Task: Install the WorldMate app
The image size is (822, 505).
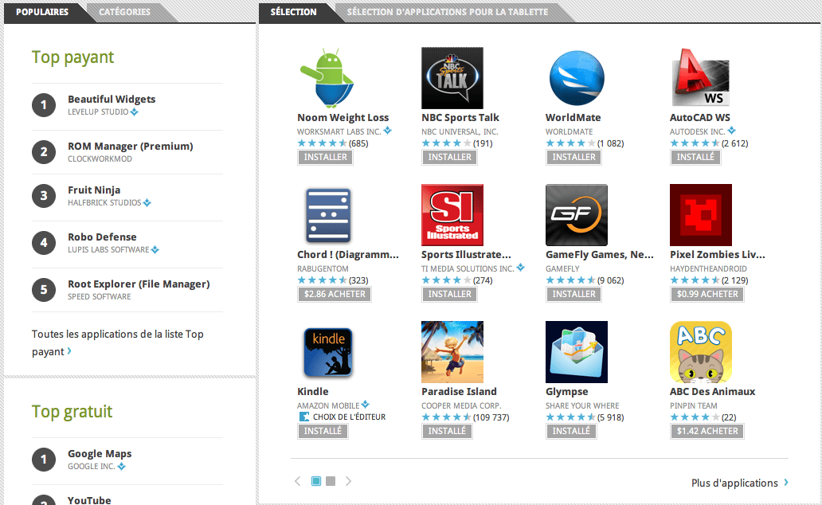Action: pos(574,157)
